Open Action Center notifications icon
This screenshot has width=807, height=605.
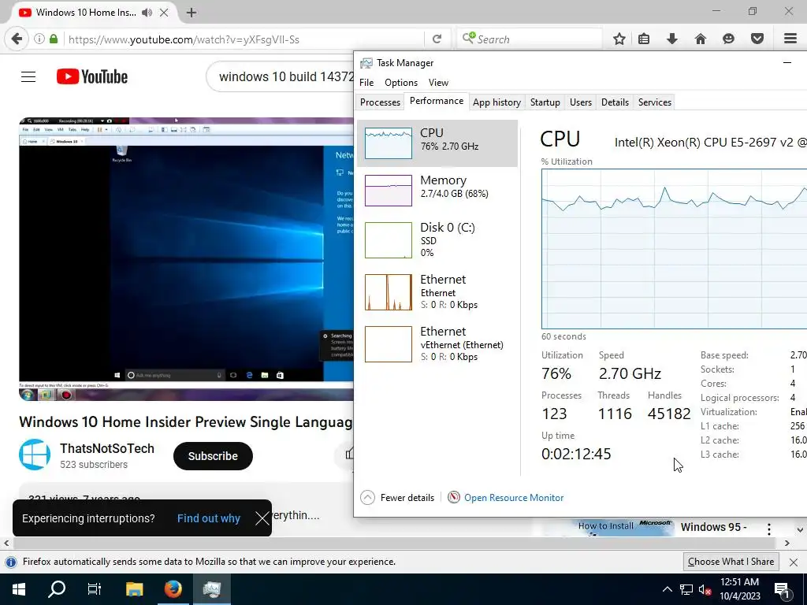click(x=782, y=589)
